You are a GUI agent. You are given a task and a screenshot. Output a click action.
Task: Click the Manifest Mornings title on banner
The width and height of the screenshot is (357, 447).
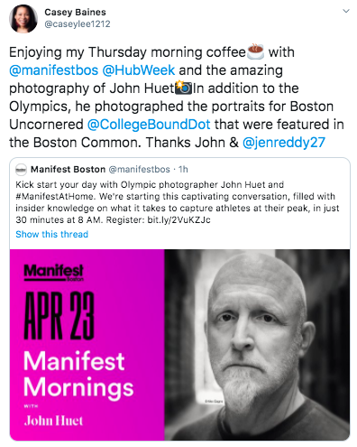(x=78, y=374)
